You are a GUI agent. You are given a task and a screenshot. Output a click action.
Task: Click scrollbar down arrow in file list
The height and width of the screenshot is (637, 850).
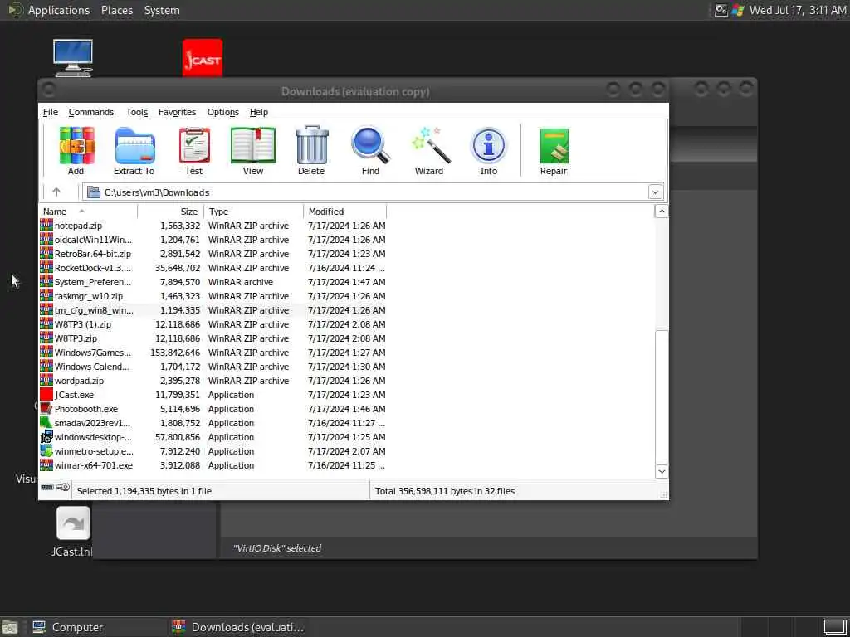tap(662, 471)
